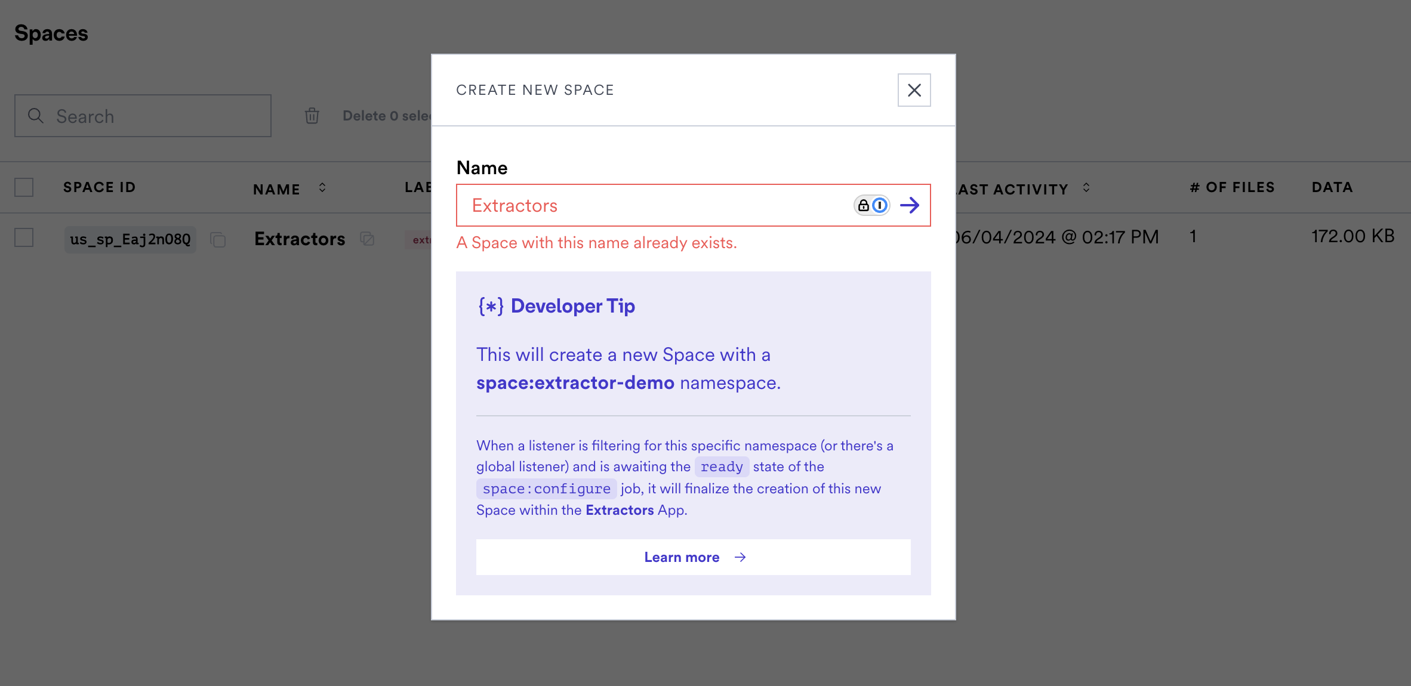This screenshot has width=1411, height=686.
Task: Sort by the NAME column chevron
Action: pyautogui.click(x=322, y=188)
